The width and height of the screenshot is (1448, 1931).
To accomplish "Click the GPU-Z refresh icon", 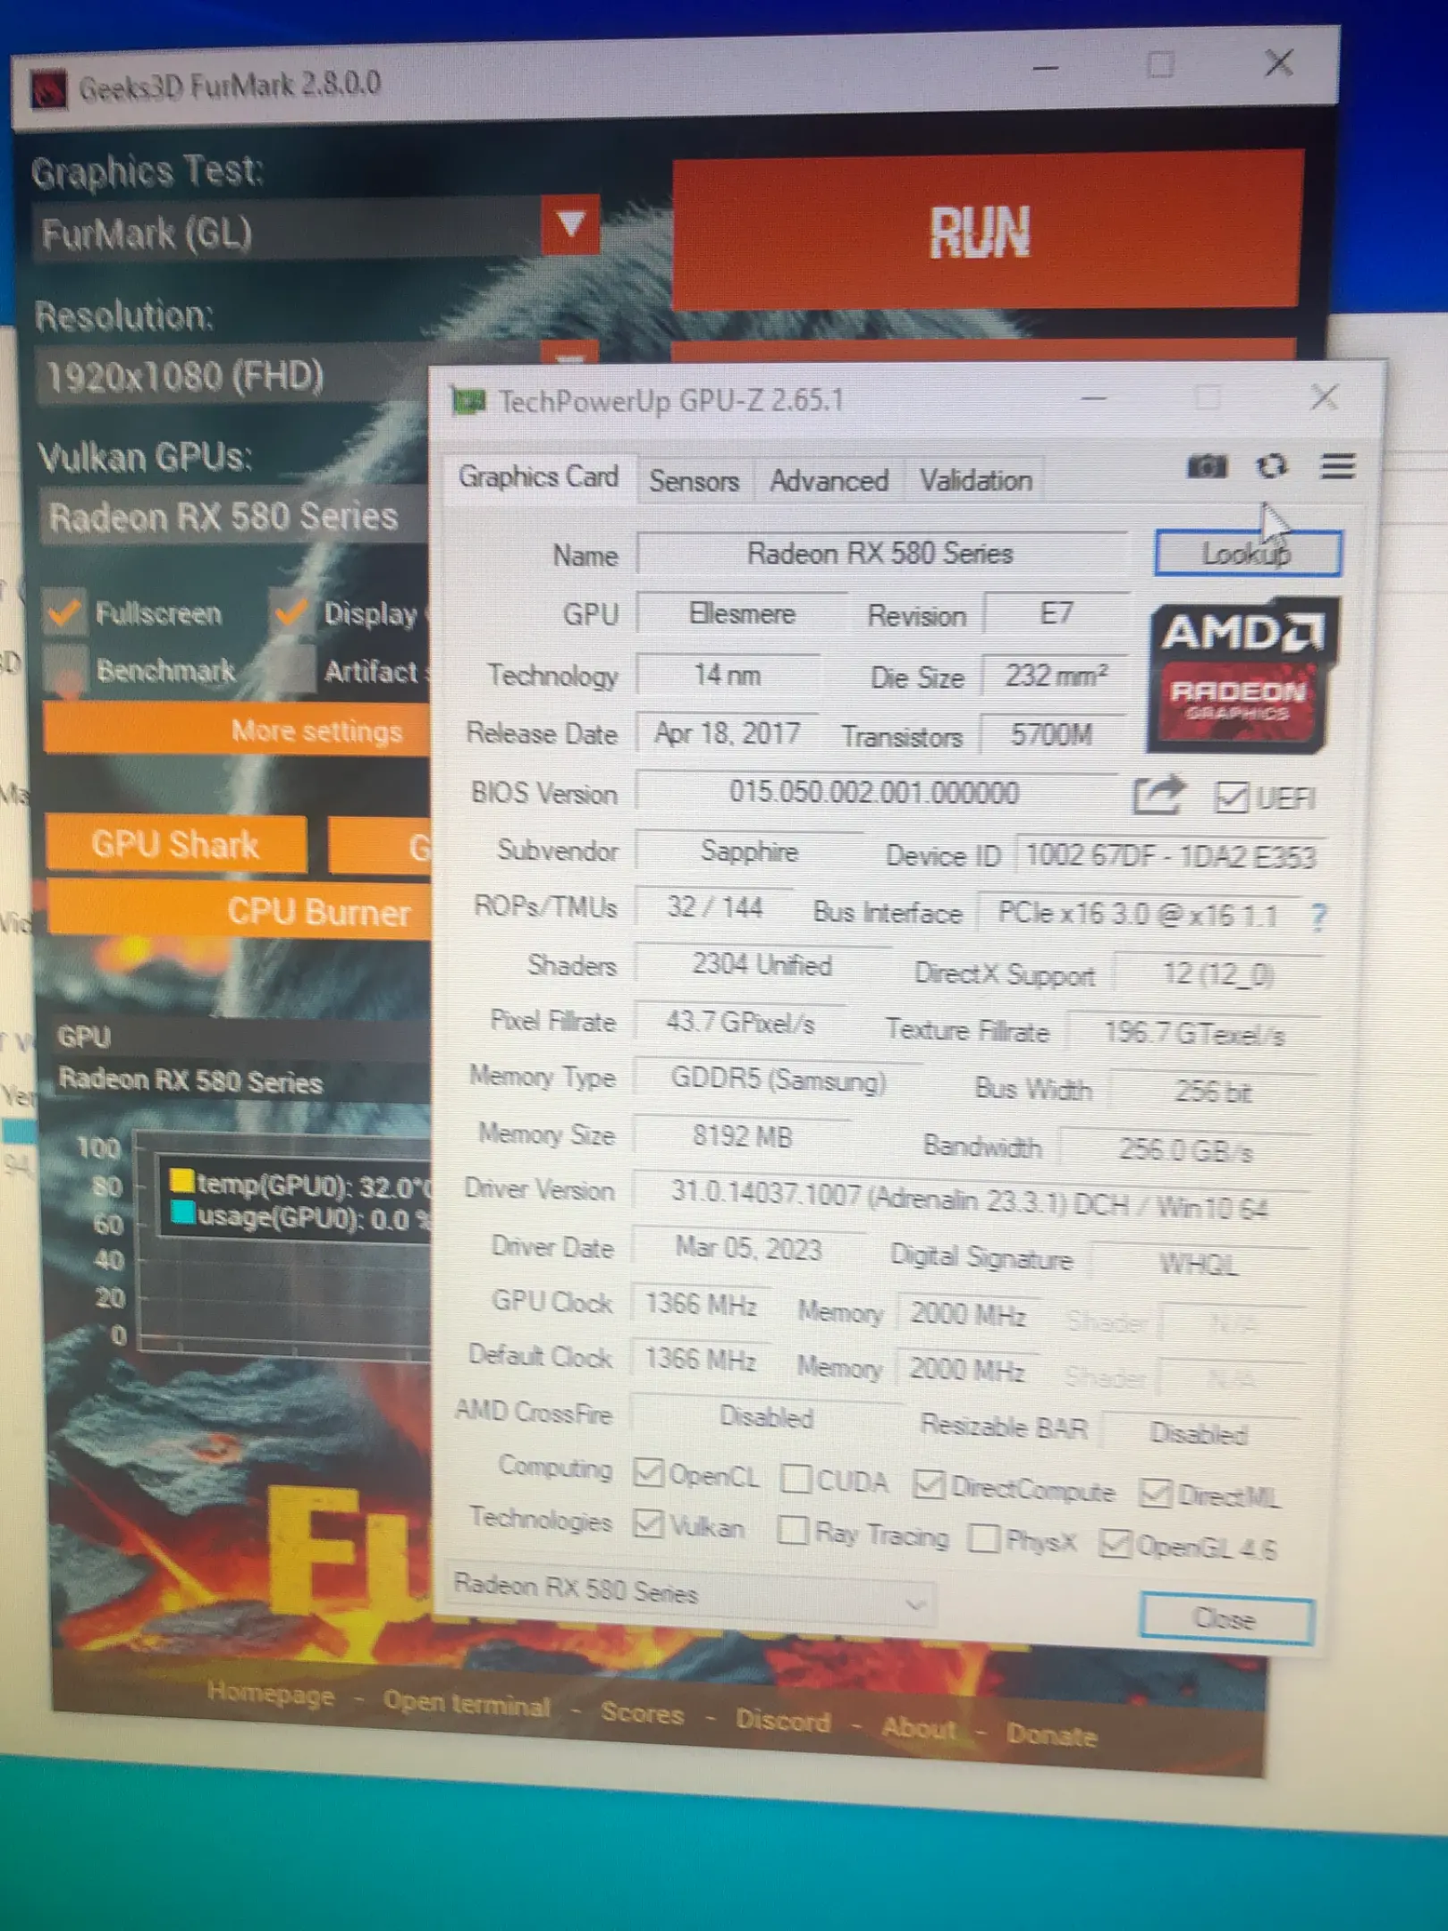I will coord(1271,466).
